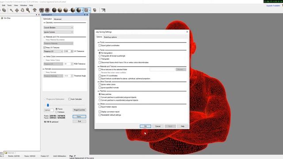The width and height of the screenshot is (283, 159).
Task: Open arrow next to wireframe icon
Action: [x=90, y=10]
